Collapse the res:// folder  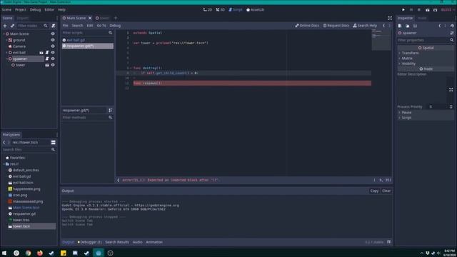(4, 164)
